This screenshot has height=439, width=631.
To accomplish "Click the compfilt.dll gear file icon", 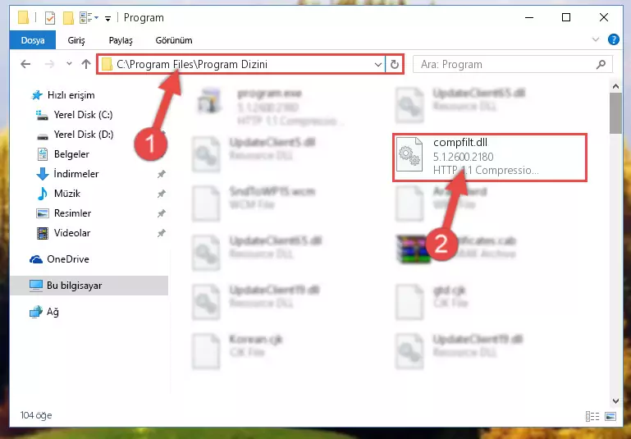I will 409,154.
